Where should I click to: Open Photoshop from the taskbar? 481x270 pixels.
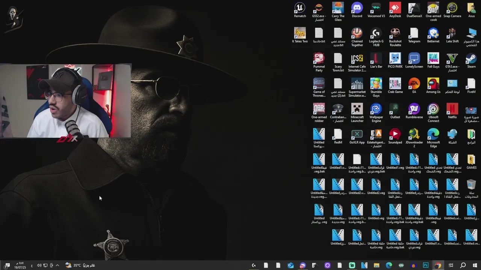click(x=426, y=265)
